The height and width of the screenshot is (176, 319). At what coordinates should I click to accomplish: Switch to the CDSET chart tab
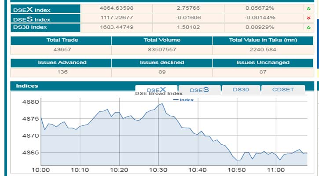pyautogui.click(x=282, y=90)
